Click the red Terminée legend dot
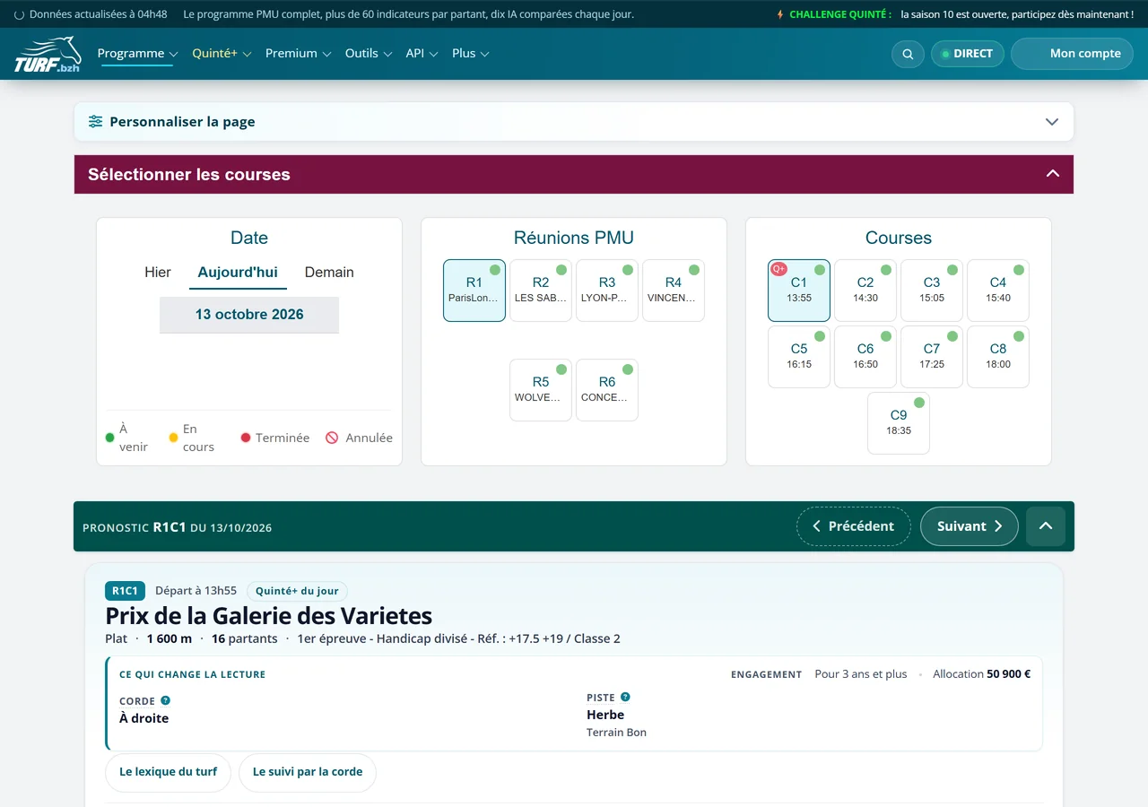The height and width of the screenshot is (807, 1148). (x=246, y=438)
